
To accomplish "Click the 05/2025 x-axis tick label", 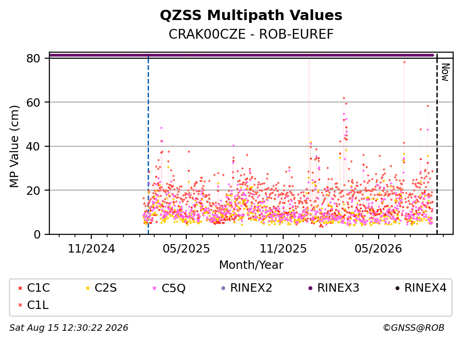I will (186, 249).
